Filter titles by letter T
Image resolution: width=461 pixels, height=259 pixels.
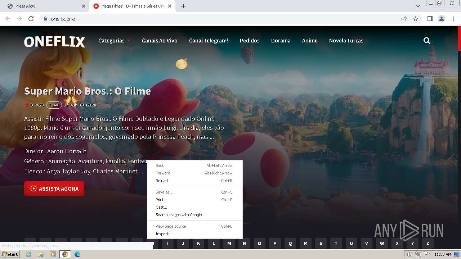tap(336, 243)
